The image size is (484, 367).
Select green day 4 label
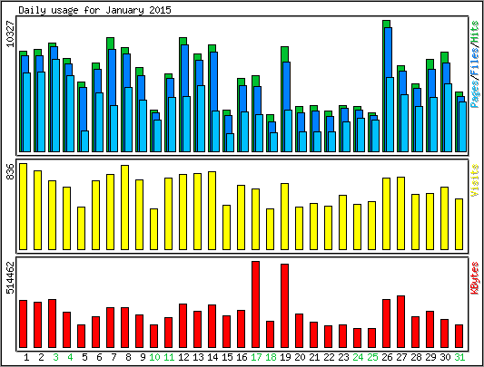pyautogui.click(x=70, y=357)
